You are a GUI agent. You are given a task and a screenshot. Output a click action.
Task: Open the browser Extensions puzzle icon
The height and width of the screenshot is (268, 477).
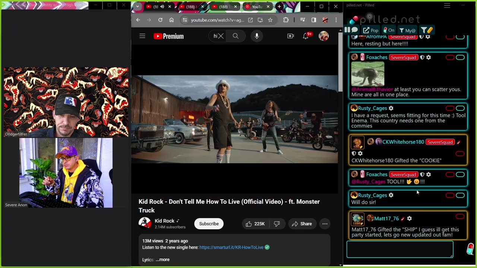click(286, 20)
